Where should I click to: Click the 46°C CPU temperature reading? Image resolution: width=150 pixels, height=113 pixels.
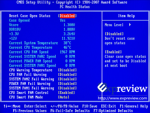tap(67, 48)
